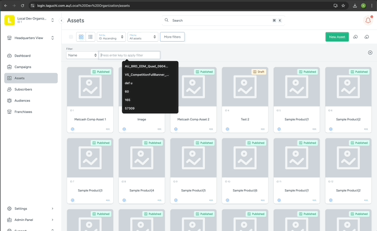377x231 pixels.
Task: Click the More filters button
Action: [172, 37]
